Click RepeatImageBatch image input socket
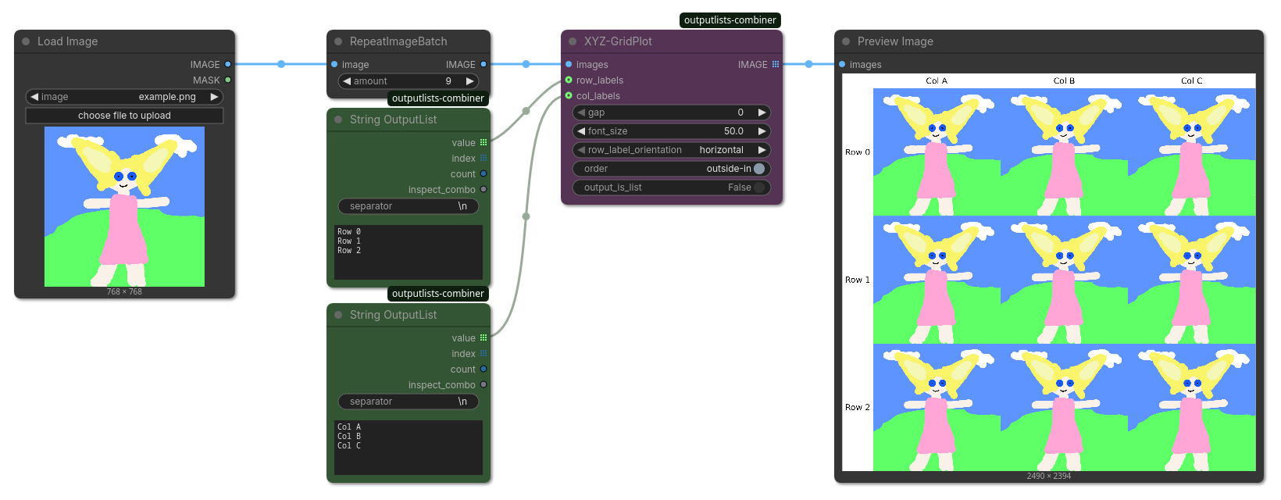Screen dimensions: 1281x500 coord(334,64)
